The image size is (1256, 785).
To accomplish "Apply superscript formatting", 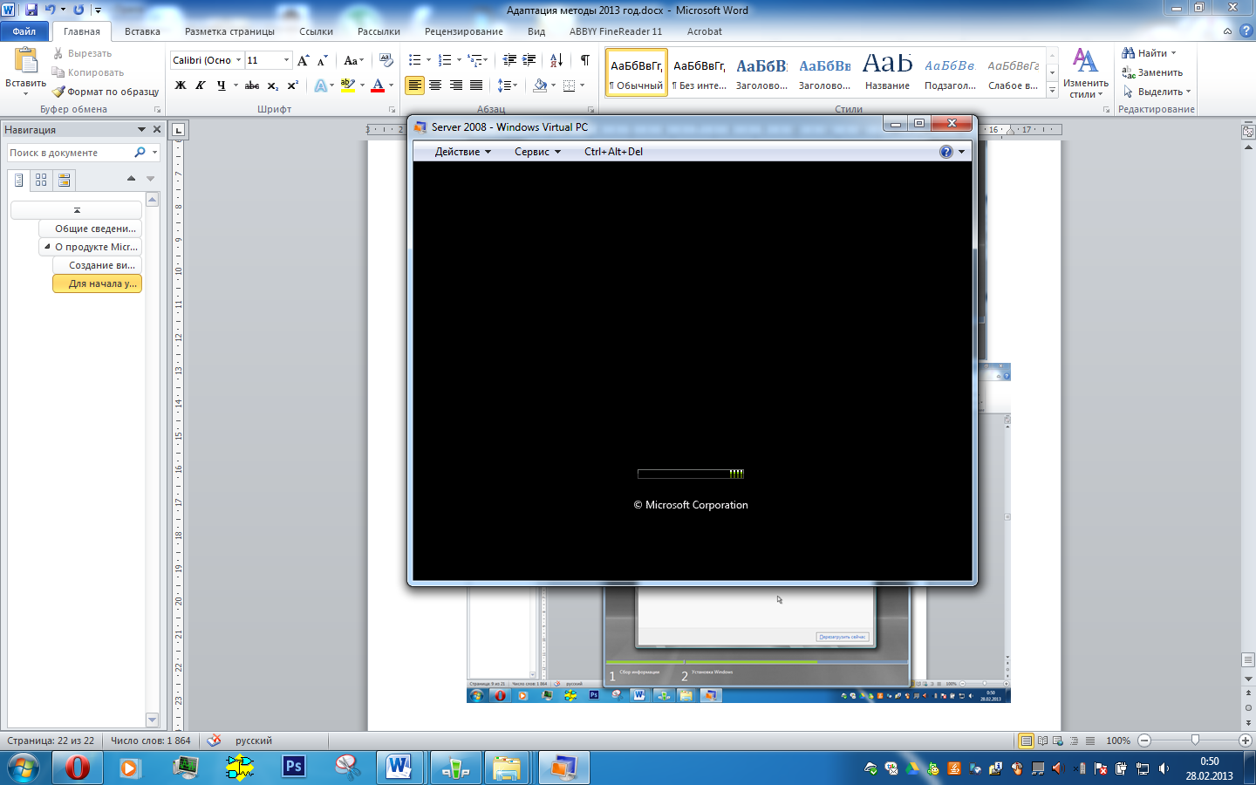I will (x=292, y=85).
